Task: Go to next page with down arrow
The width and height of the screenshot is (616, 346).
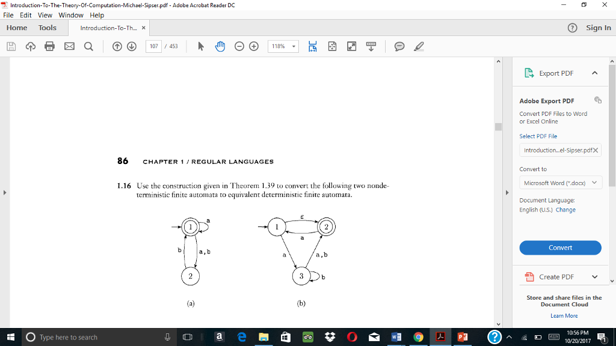Action: click(x=131, y=46)
